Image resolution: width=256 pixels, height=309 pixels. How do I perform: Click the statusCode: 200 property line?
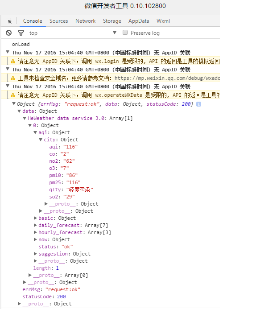click(44, 297)
